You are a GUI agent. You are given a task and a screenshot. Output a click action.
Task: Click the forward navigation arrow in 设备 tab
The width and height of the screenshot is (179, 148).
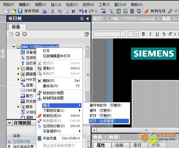(24, 34)
